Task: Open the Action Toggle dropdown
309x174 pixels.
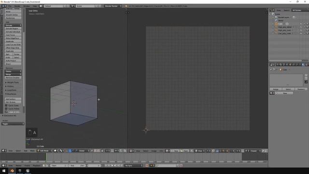Action: point(13,124)
